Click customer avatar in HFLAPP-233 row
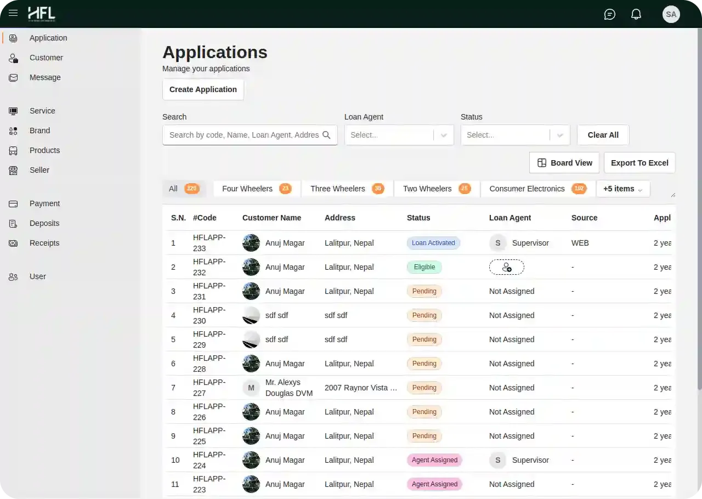 (x=251, y=243)
